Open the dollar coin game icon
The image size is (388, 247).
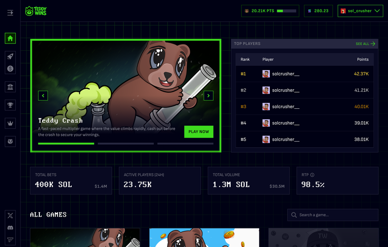[x=10, y=68]
